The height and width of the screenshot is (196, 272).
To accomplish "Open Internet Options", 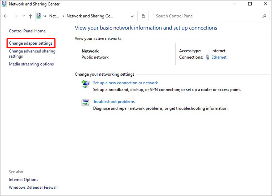I will click(23, 180).
